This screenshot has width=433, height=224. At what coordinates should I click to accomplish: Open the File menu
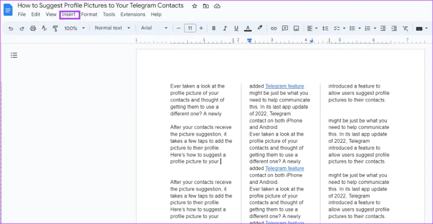tap(22, 15)
